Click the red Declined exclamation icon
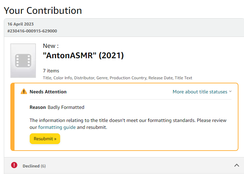 point(14,165)
